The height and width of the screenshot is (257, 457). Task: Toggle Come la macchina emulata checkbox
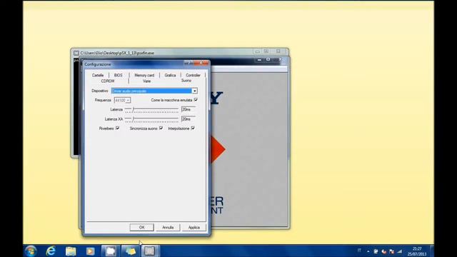(x=196, y=100)
